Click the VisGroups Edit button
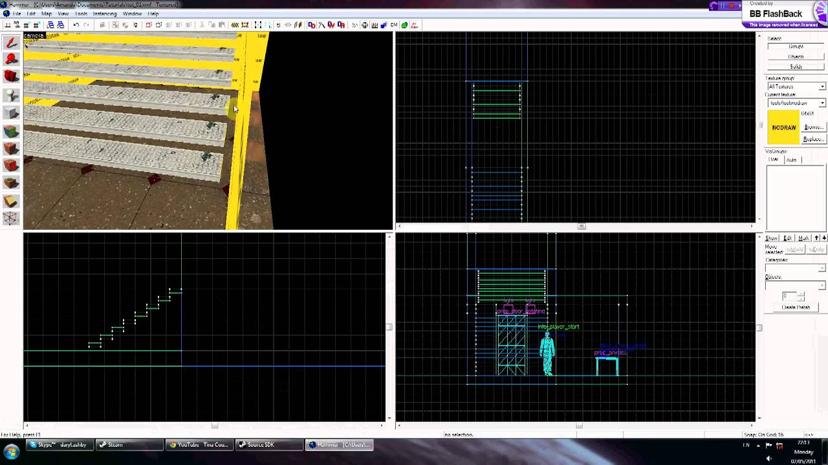828x465 pixels. pos(787,238)
